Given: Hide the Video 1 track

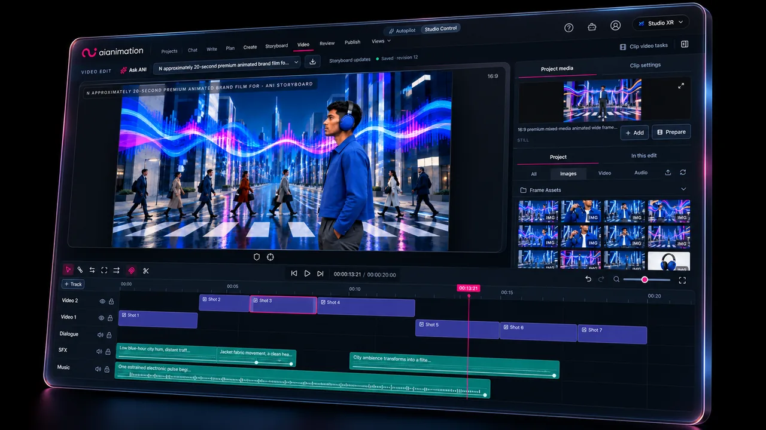Looking at the screenshot, I should [x=101, y=318].
